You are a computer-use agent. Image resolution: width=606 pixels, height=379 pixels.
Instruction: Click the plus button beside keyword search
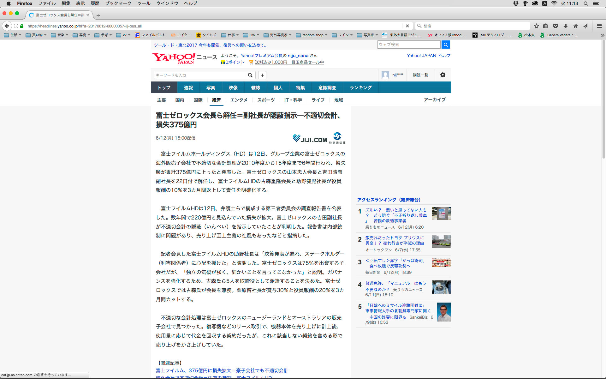point(262,75)
